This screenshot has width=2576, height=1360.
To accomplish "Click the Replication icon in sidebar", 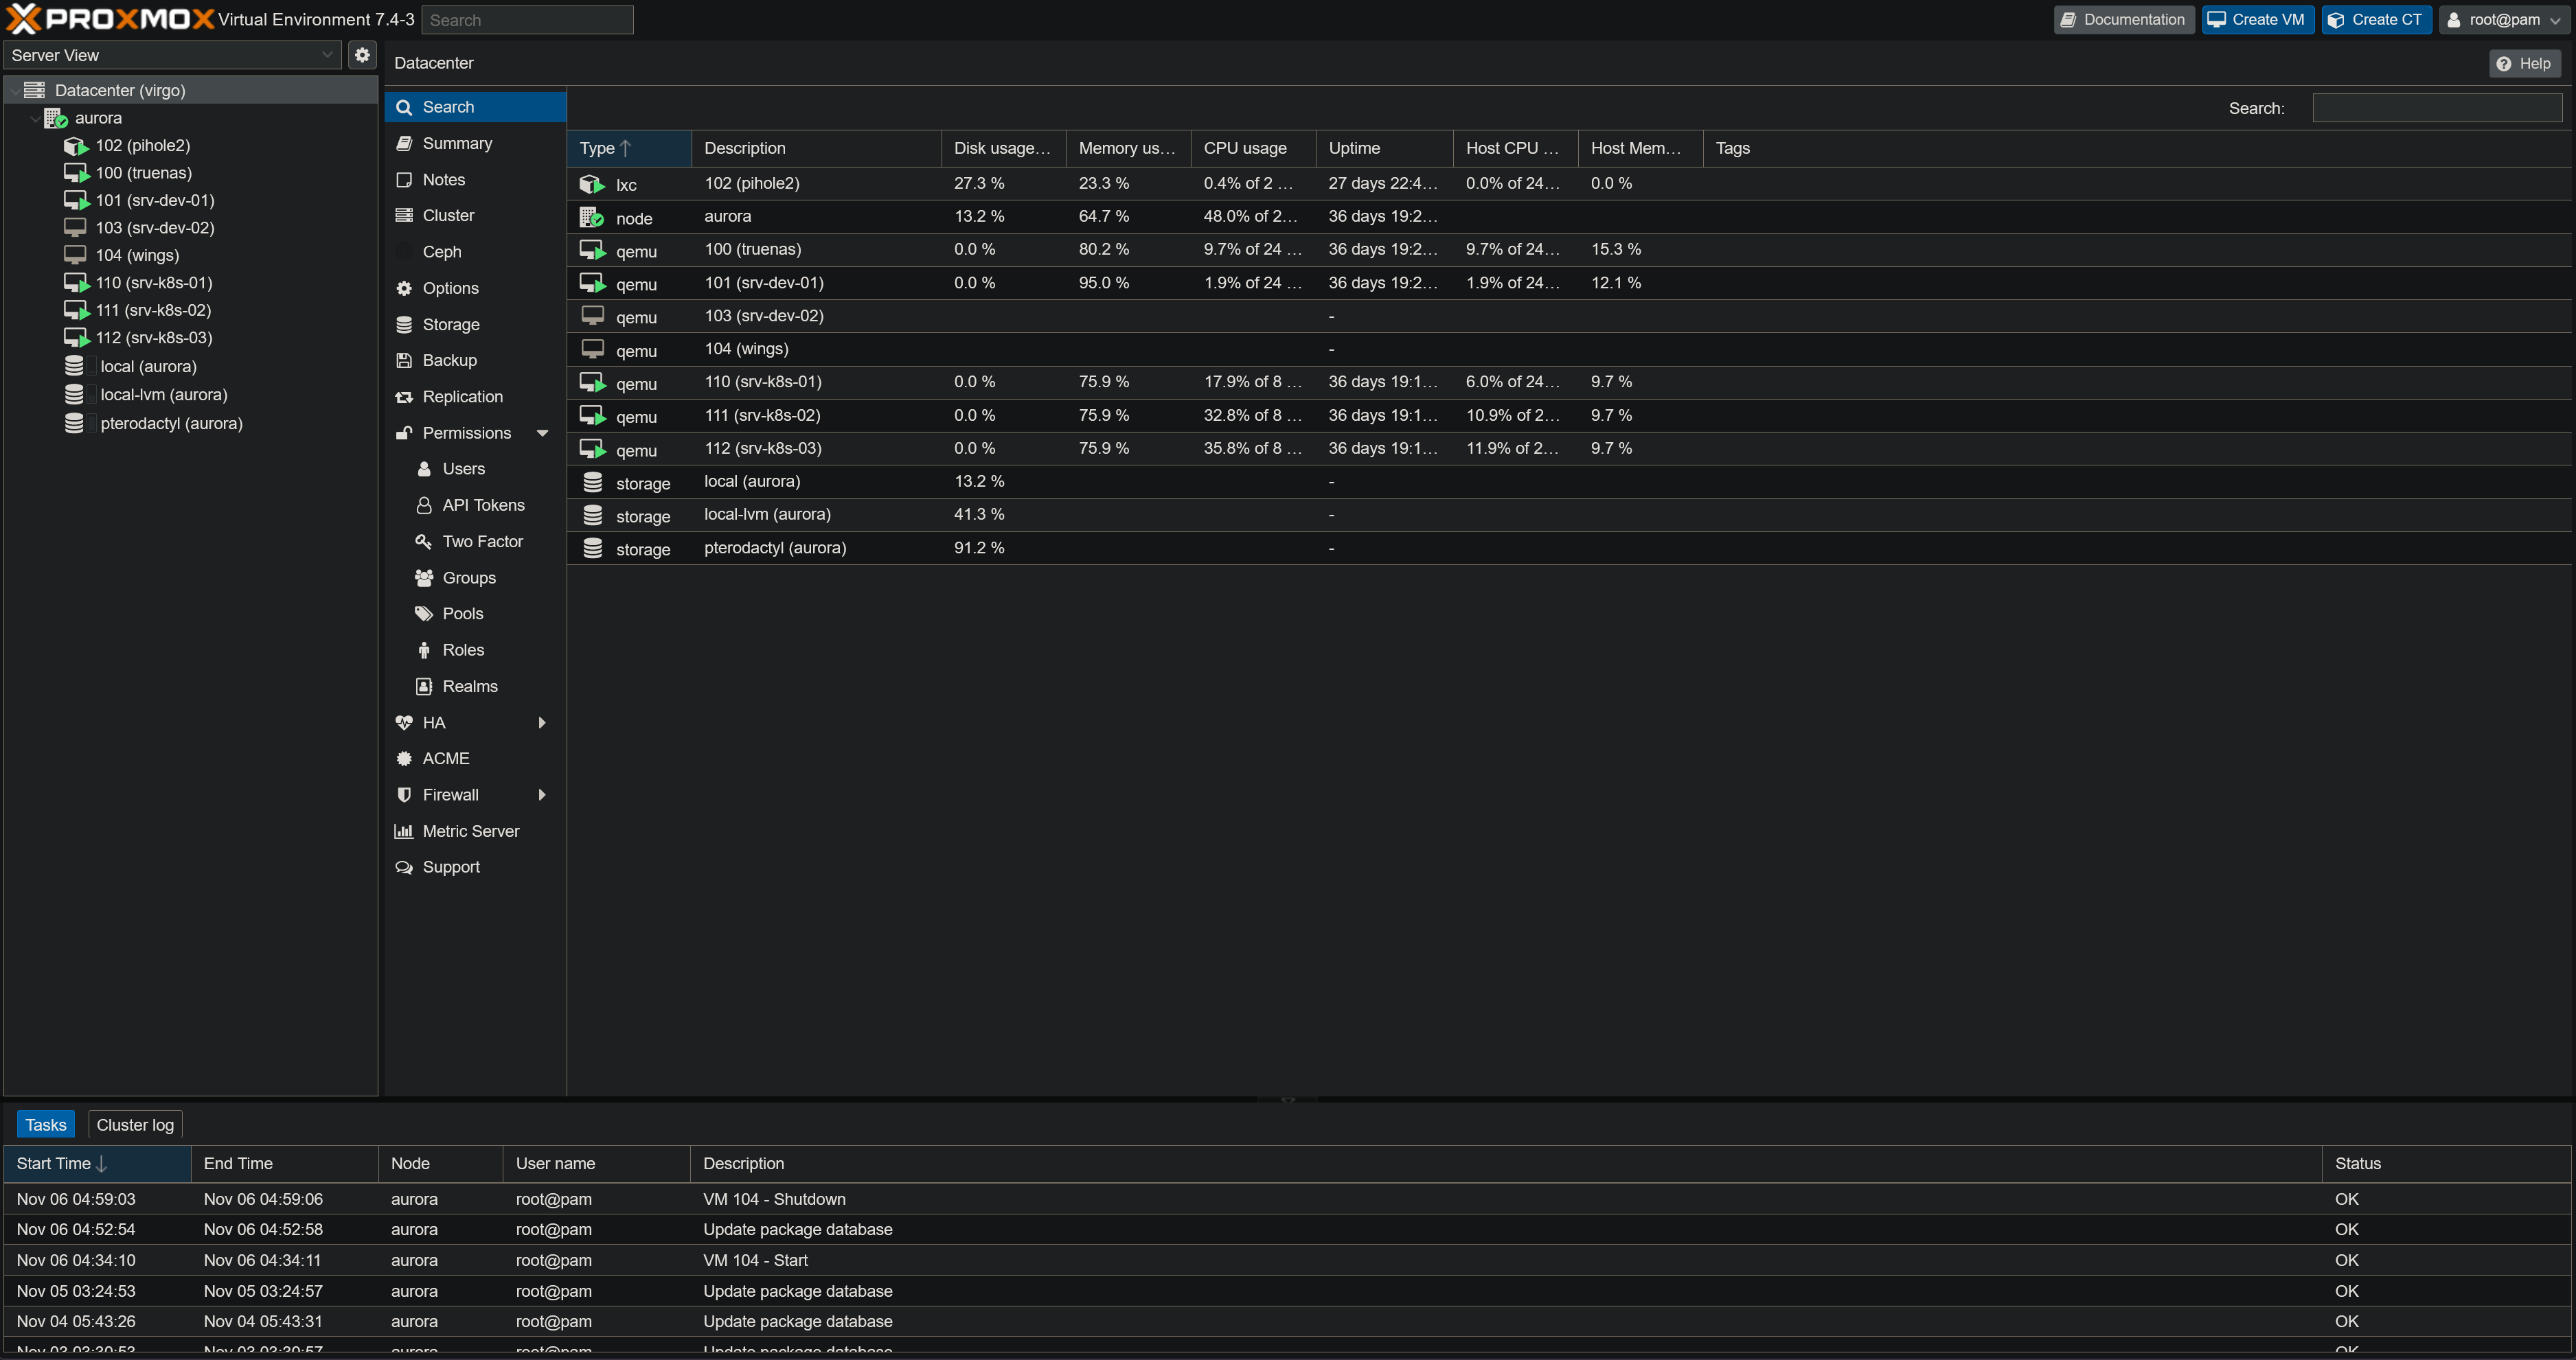I will pos(404,397).
